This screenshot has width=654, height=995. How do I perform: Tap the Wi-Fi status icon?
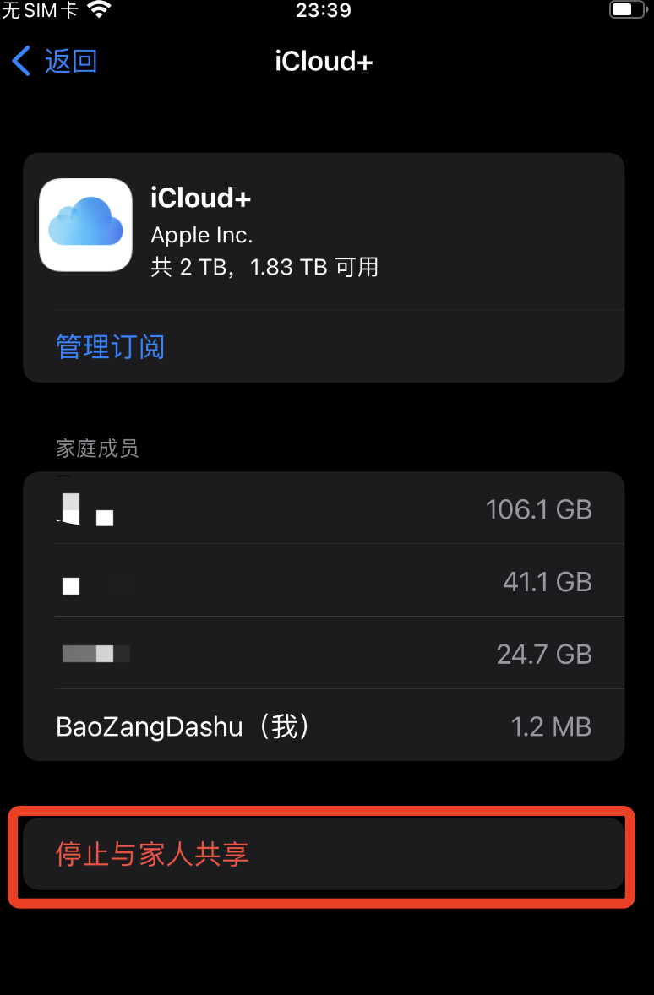pyautogui.click(x=100, y=11)
